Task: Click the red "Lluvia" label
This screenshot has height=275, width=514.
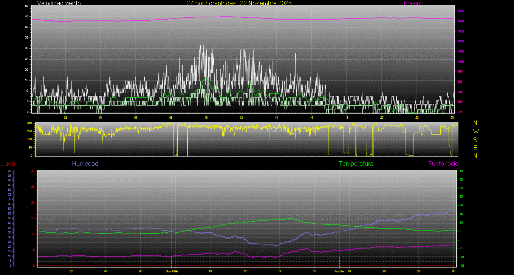Action: tap(8, 164)
